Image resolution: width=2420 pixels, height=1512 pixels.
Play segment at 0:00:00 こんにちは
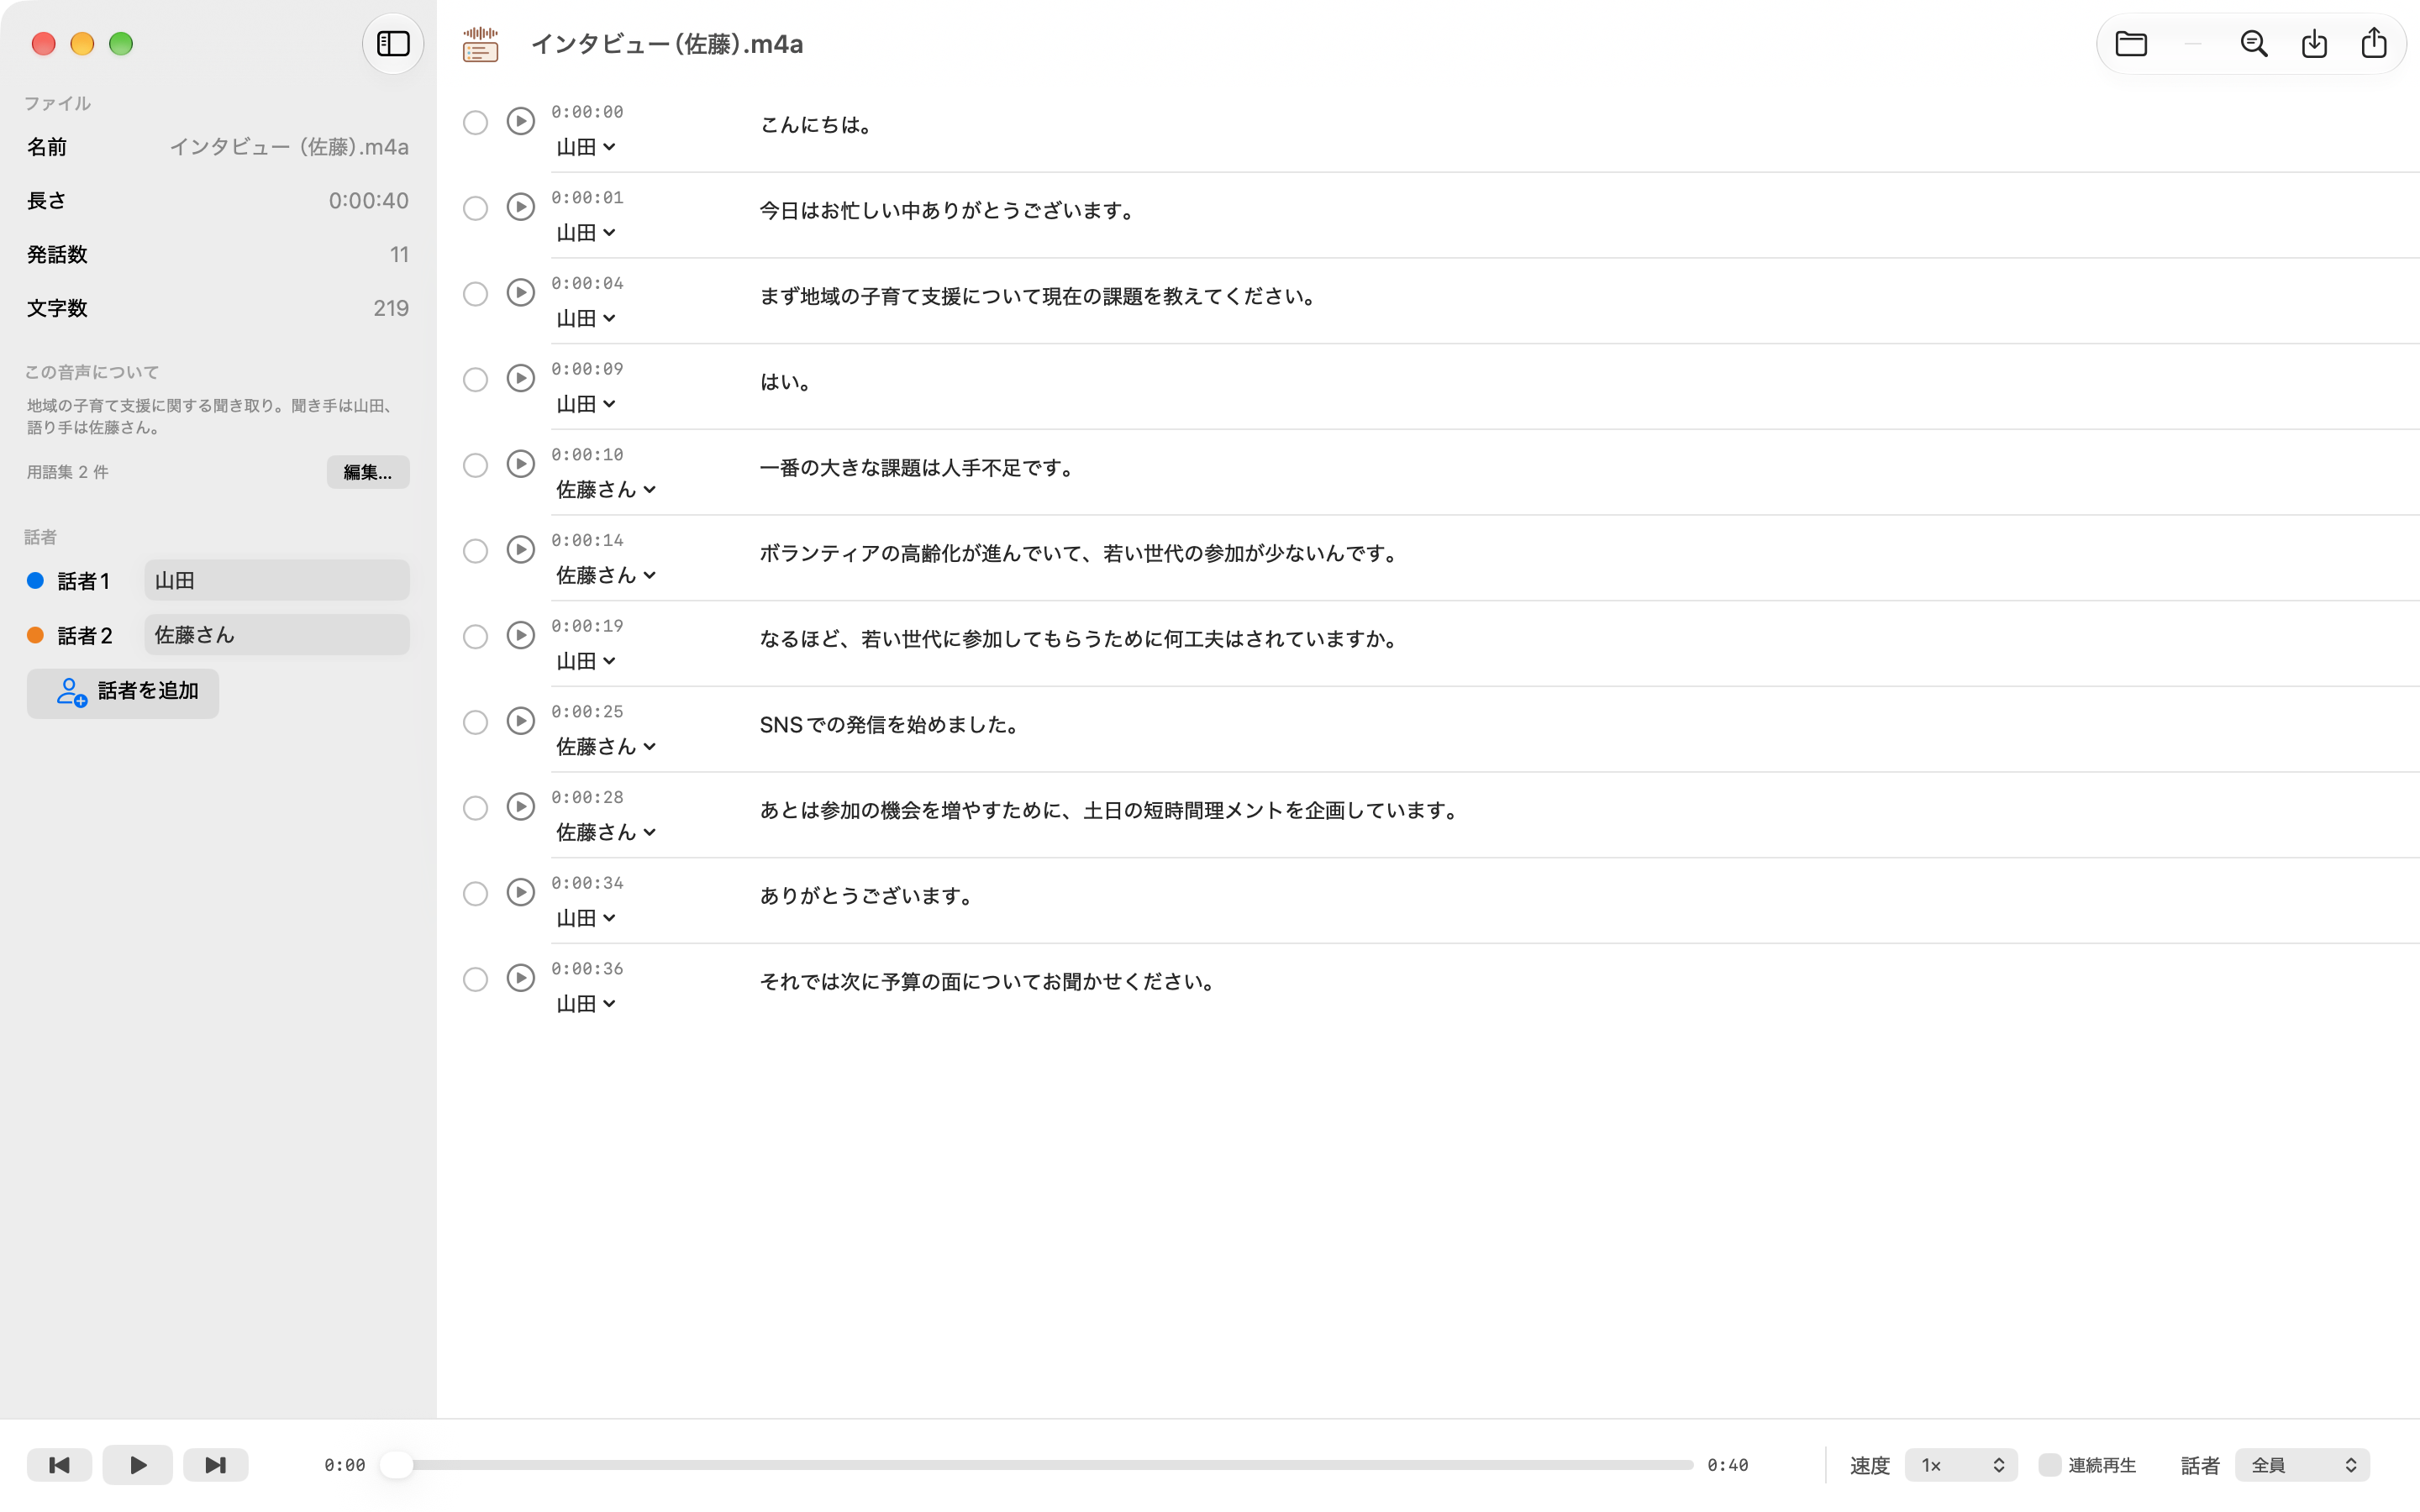click(520, 121)
